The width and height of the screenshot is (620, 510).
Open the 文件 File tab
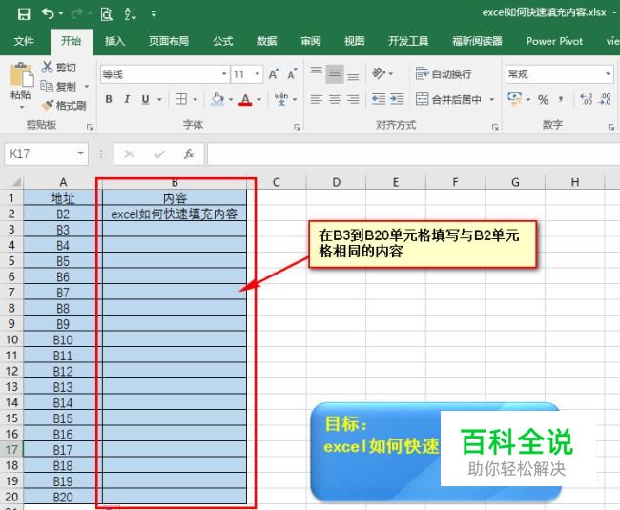point(24,41)
